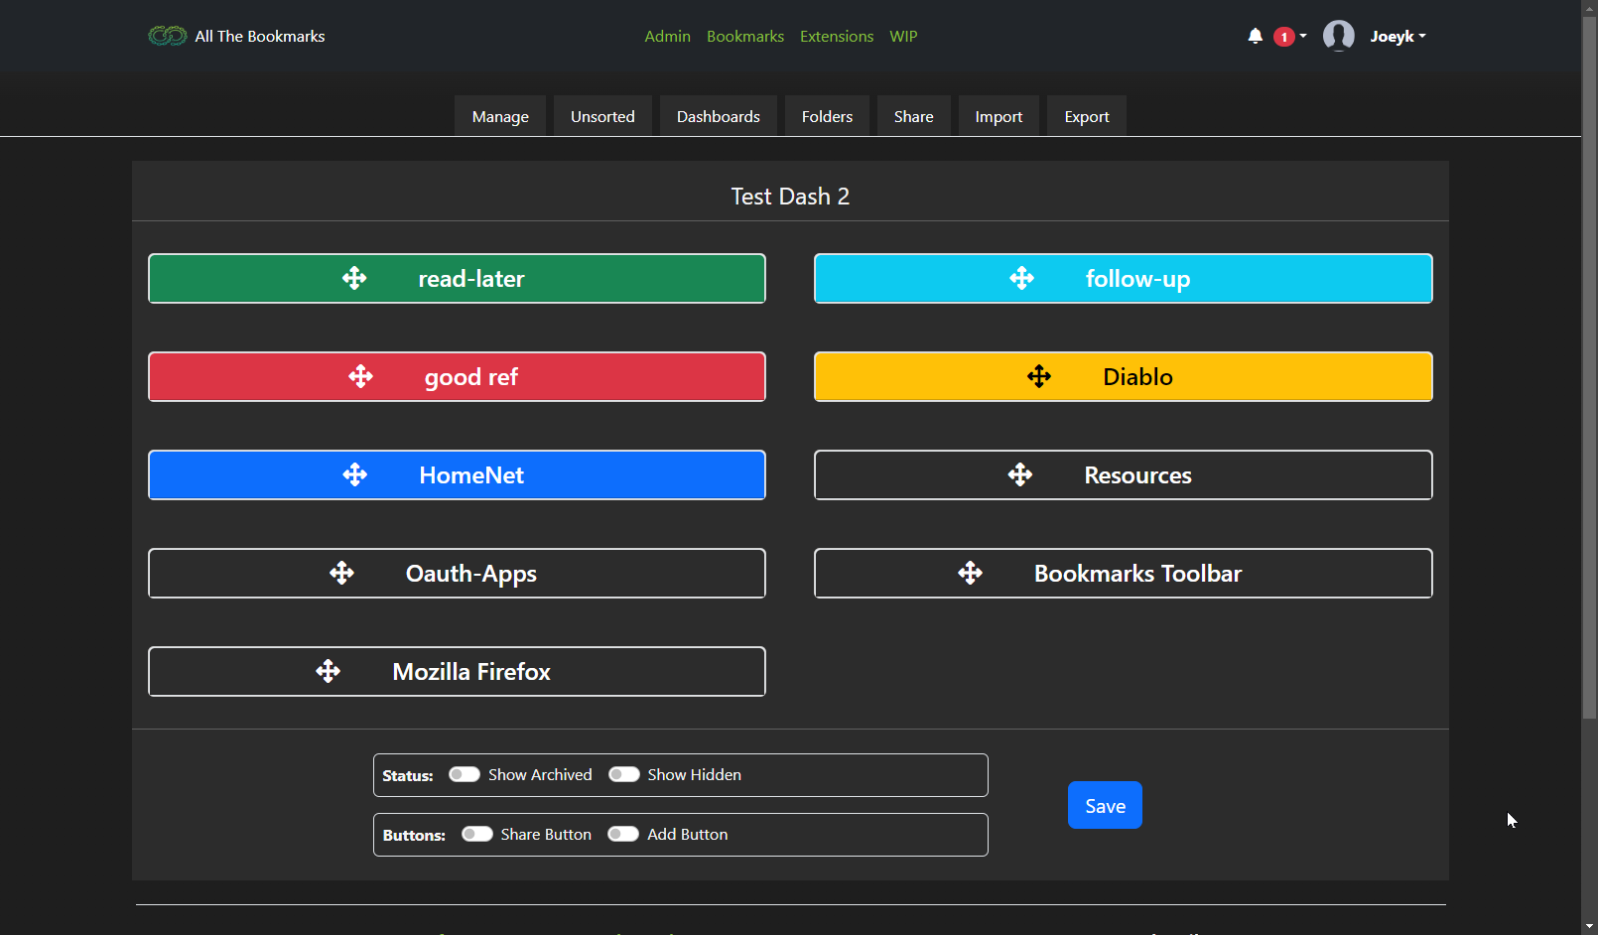Select the Mozilla Firefox folder label
Screen dimensions: 1598x935
click(471, 672)
